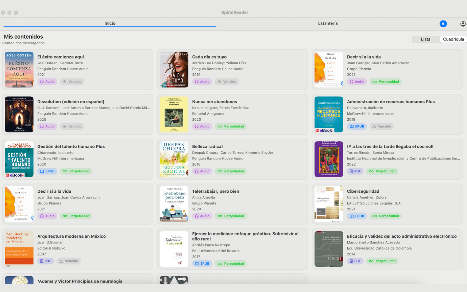Click Vencido badge on Cada día es tuyo
The height and width of the screenshot is (292, 467).
pyautogui.click(x=227, y=82)
